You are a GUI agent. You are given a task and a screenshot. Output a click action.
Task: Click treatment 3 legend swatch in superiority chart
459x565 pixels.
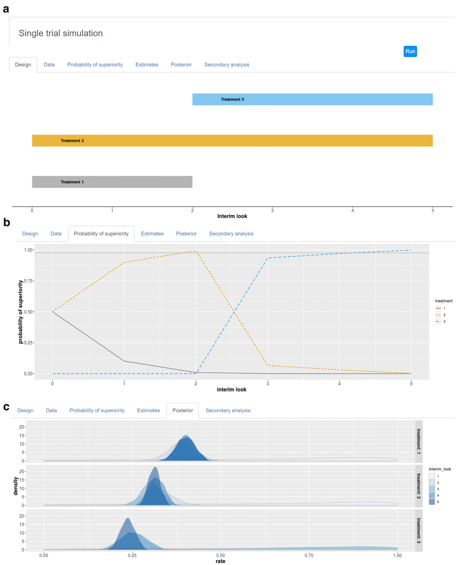pyautogui.click(x=439, y=322)
